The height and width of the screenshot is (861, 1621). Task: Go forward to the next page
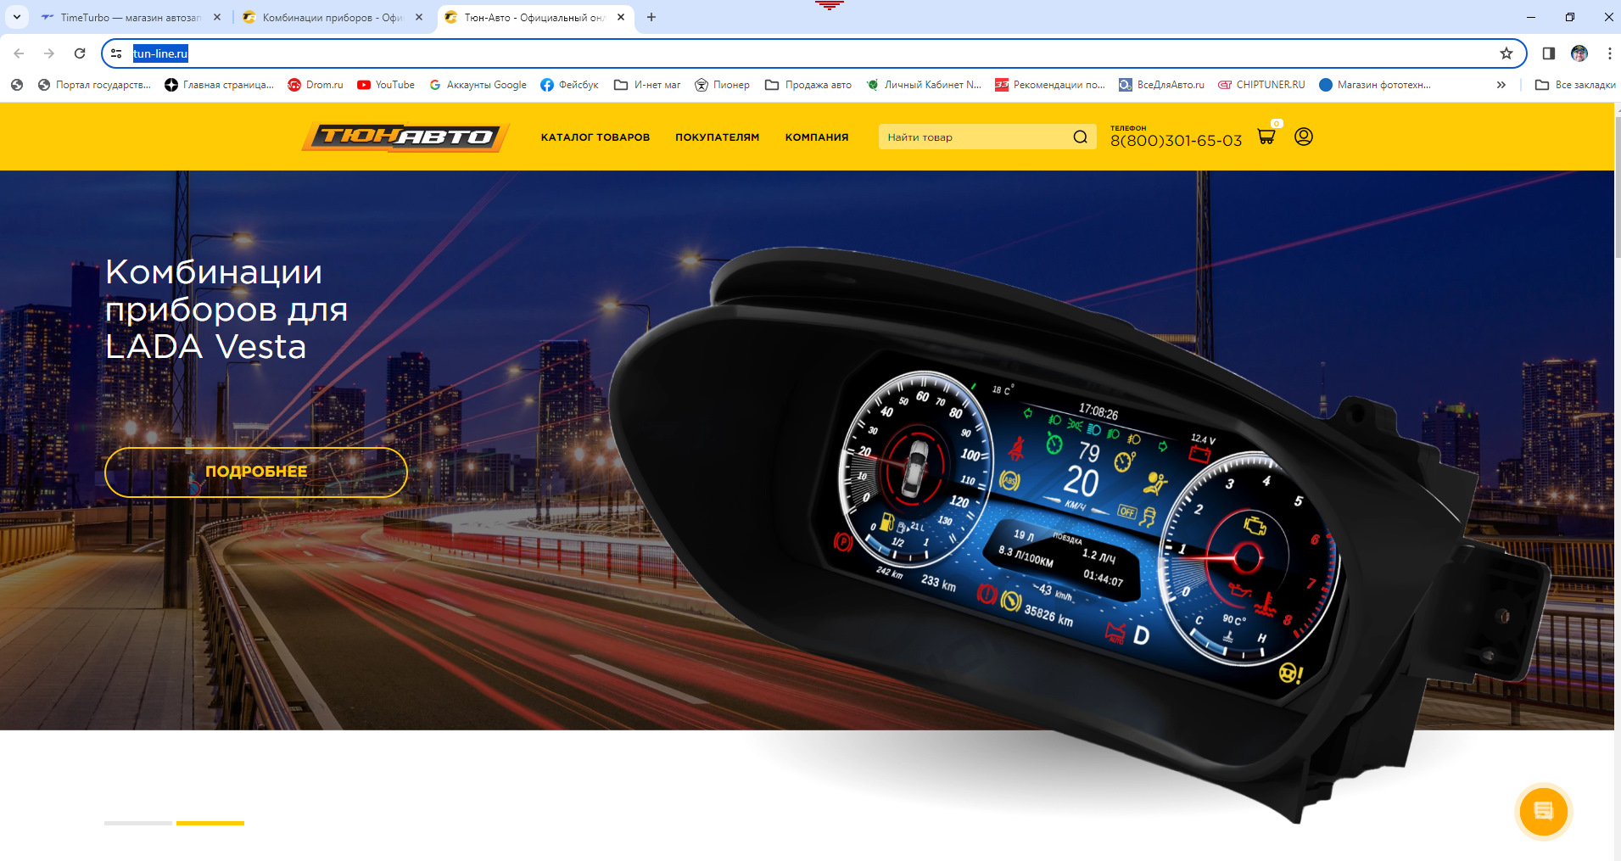[49, 53]
